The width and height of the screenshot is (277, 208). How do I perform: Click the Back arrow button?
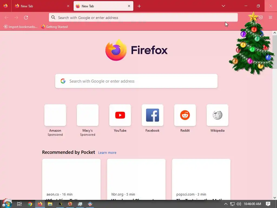(x=6, y=18)
